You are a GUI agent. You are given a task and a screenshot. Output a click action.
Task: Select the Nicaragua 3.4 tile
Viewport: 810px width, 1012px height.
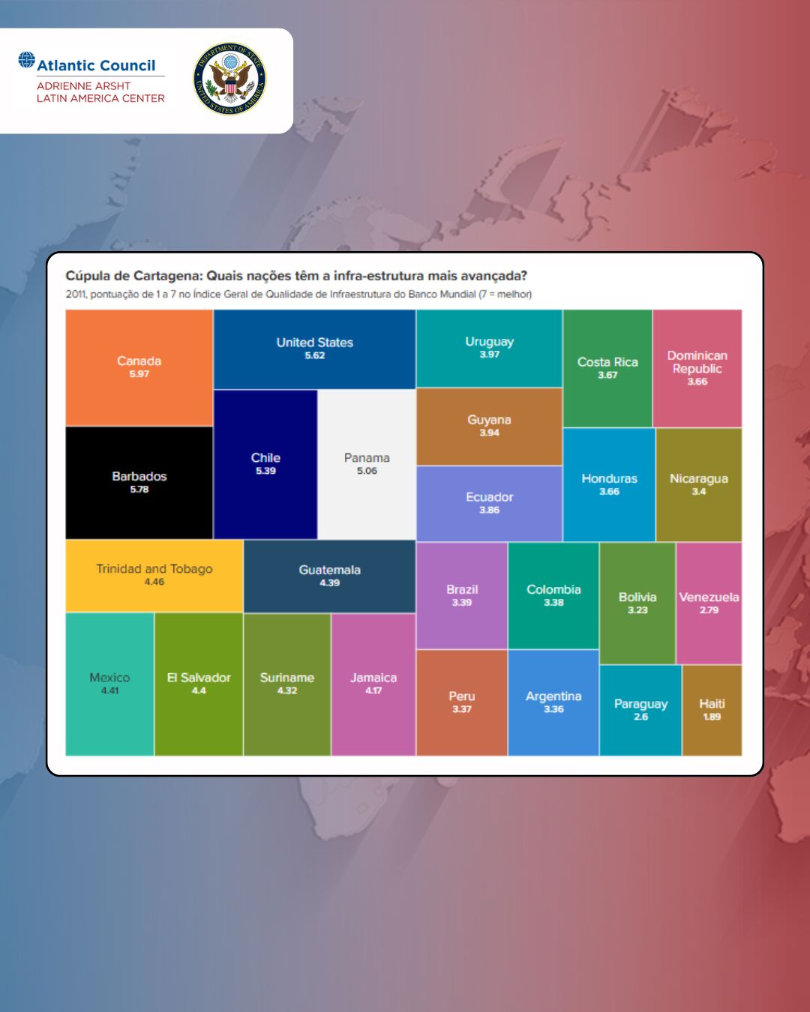[699, 485]
